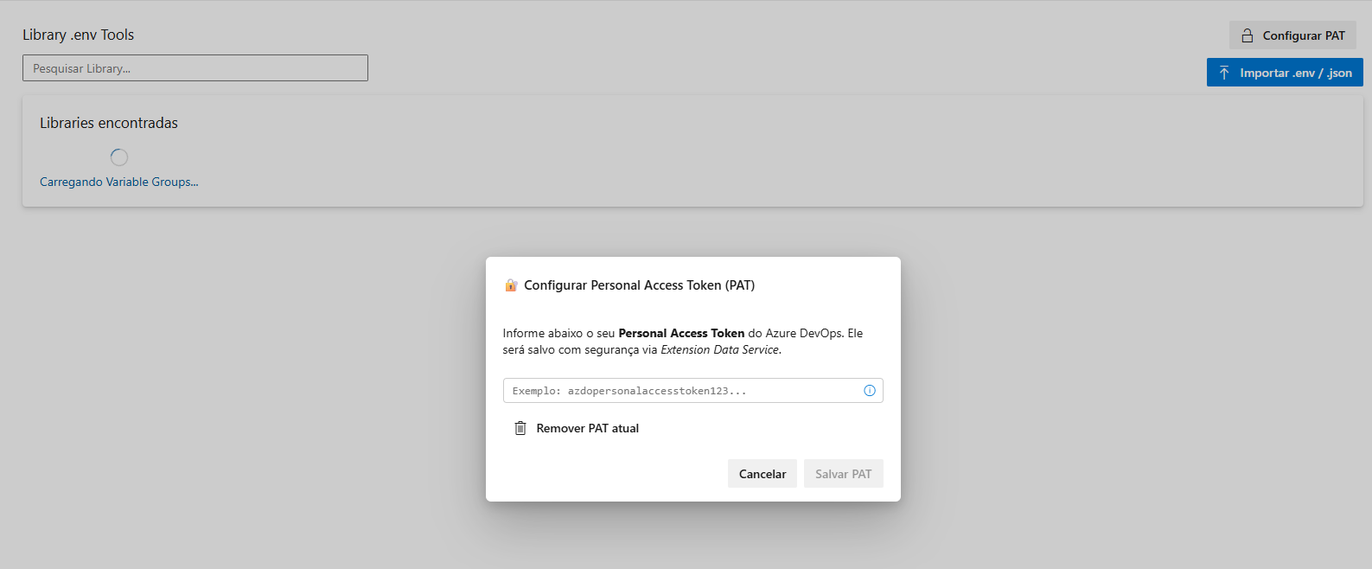Click the padlock emoji in dialog title
The height and width of the screenshot is (569, 1372).
coord(511,285)
